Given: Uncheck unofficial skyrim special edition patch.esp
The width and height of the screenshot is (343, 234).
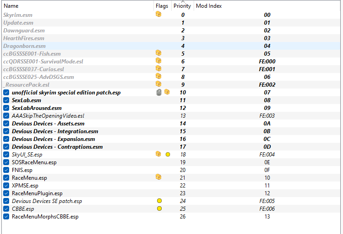Looking at the screenshot, I should click(x=6, y=93).
